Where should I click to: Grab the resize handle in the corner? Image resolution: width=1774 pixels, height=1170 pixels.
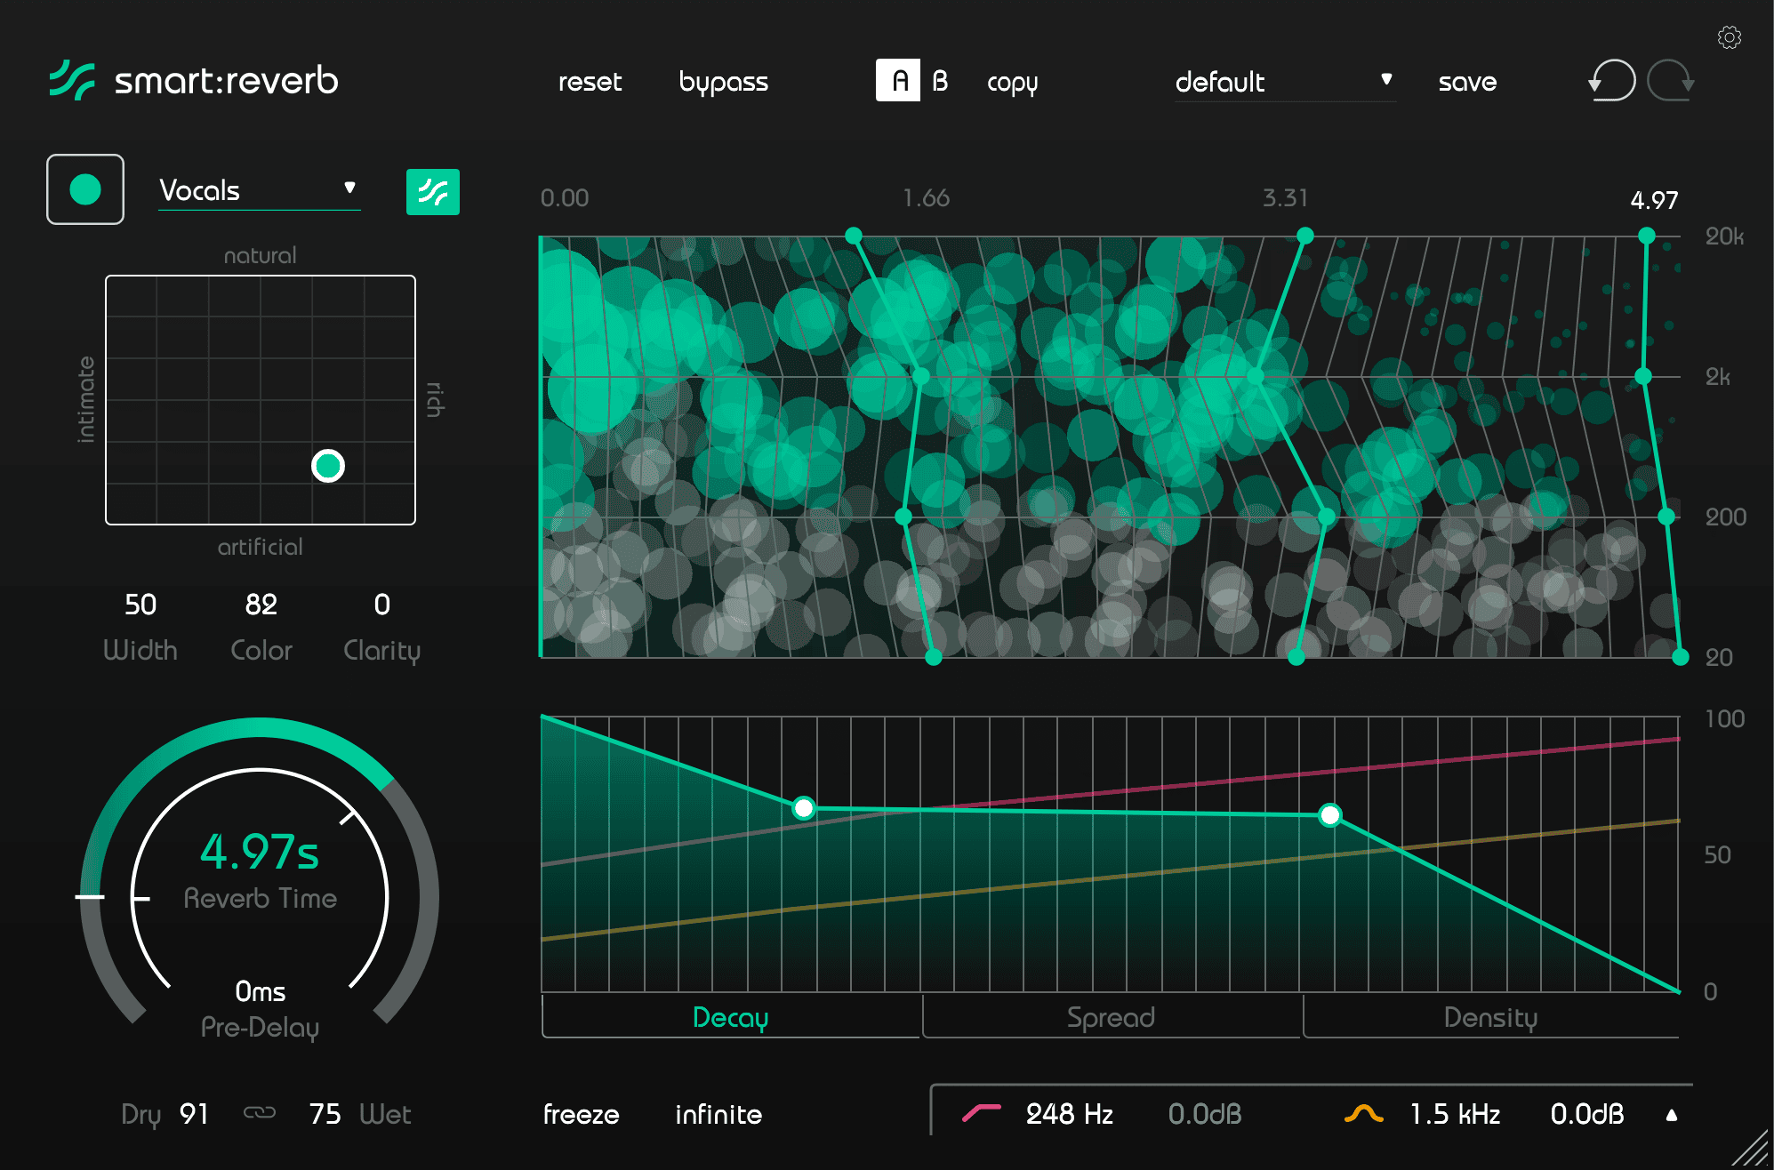(1752, 1149)
